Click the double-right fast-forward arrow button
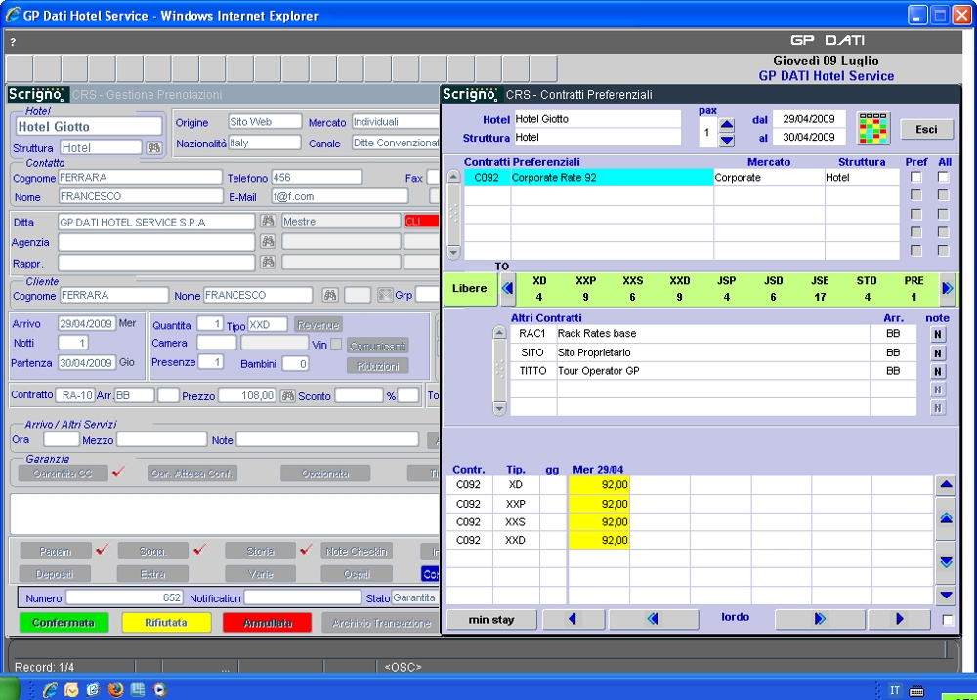The width and height of the screenshot is (977, 700). [x=819, y=619]
